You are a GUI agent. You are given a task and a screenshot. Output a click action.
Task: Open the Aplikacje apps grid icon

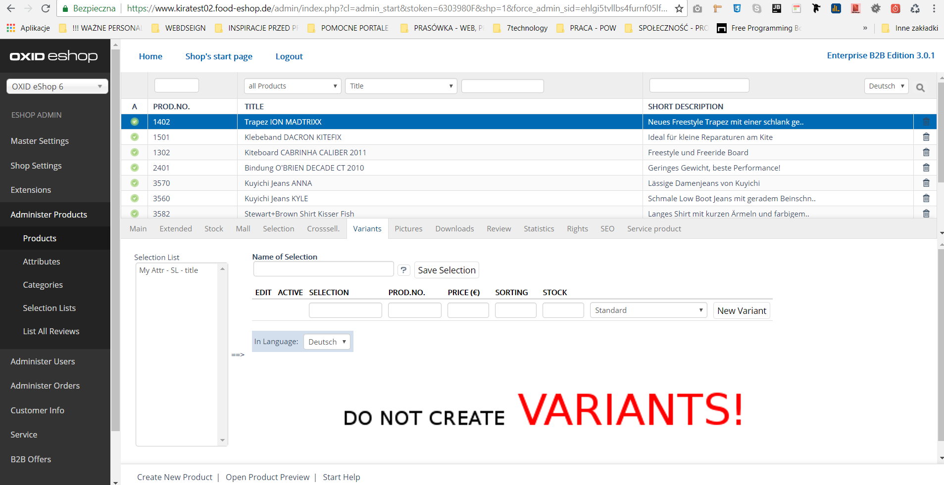(10, 28)
